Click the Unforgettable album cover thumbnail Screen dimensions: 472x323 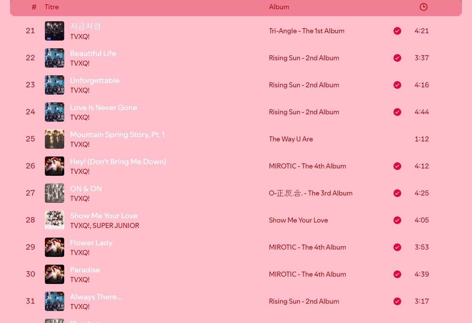pyautogui.click(x=55, y=85)
